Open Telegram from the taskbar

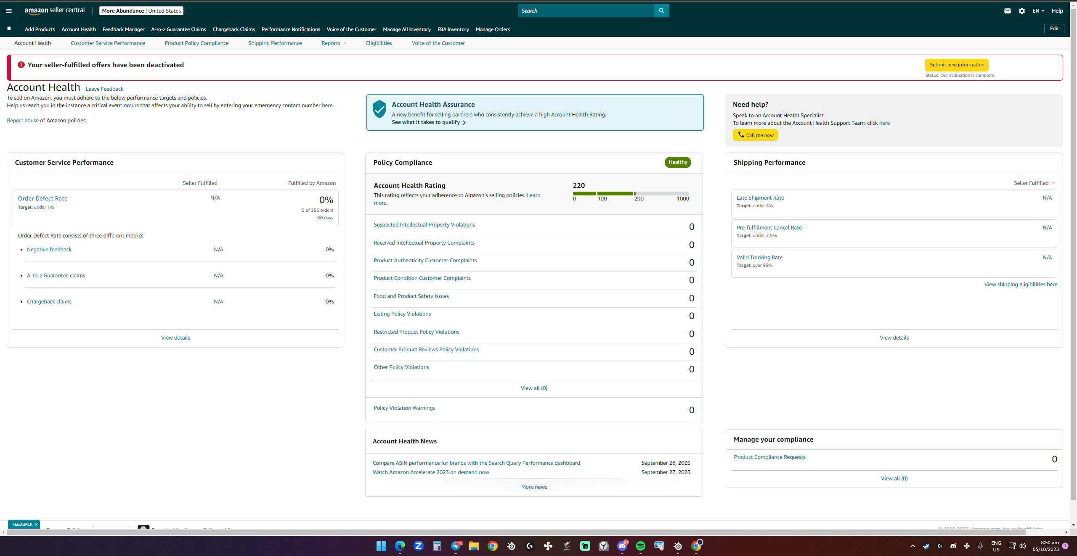[456, 546]
